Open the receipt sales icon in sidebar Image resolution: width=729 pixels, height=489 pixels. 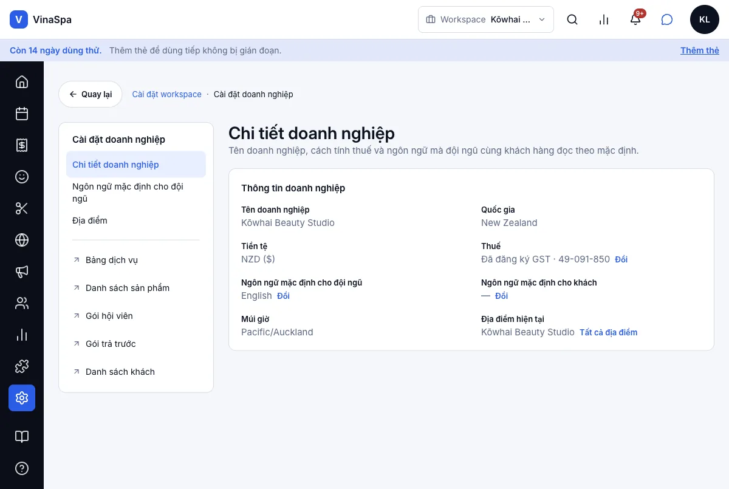click(22, 145)
